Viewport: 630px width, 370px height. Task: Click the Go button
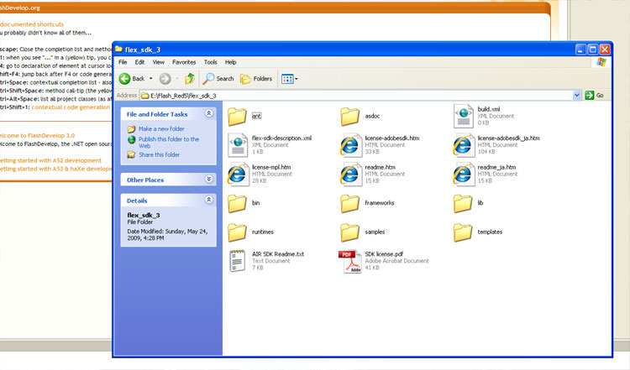(x=595, y=96)
